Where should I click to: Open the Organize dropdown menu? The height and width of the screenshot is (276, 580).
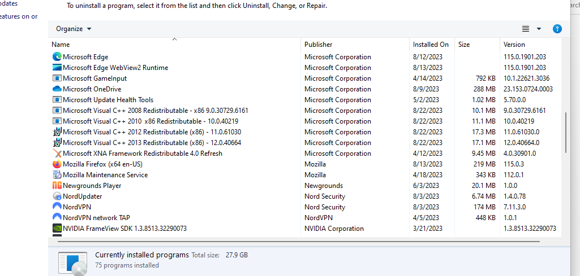[x=74, y=29]
